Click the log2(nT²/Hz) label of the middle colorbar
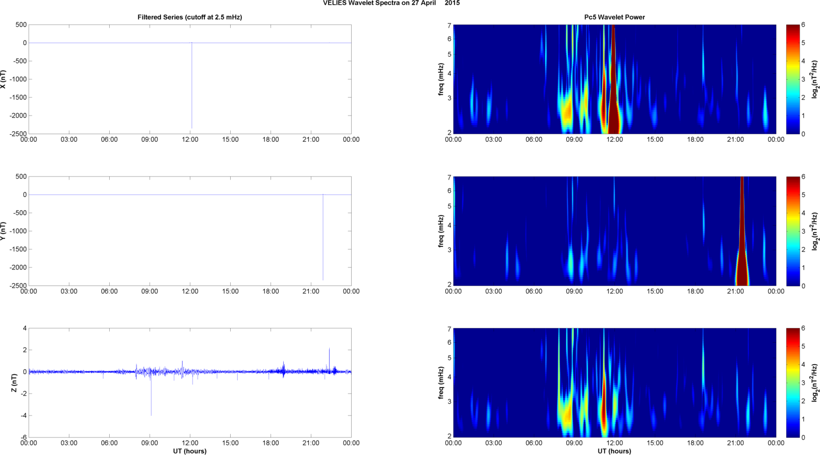 [815, 231]
